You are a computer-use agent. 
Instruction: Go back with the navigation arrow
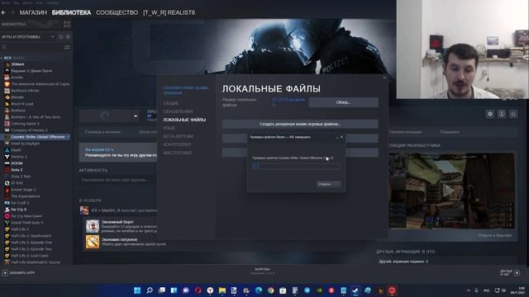coord(3,12)
